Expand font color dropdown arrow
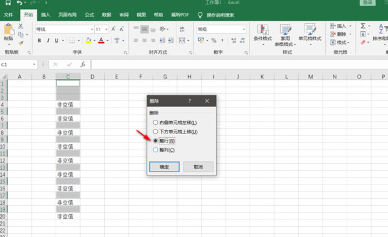This screenshot has width=388, height=237. pyautogui.click(x=107, y=40)
